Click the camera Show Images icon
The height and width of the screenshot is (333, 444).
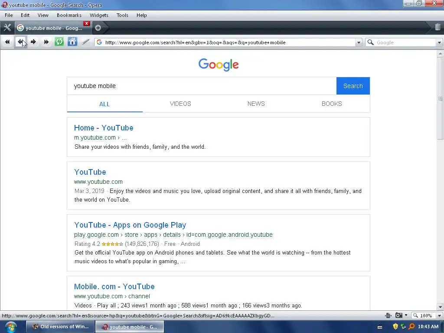(399, 316)
